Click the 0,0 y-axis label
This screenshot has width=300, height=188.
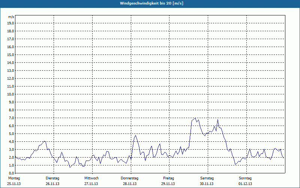(11, 173)
